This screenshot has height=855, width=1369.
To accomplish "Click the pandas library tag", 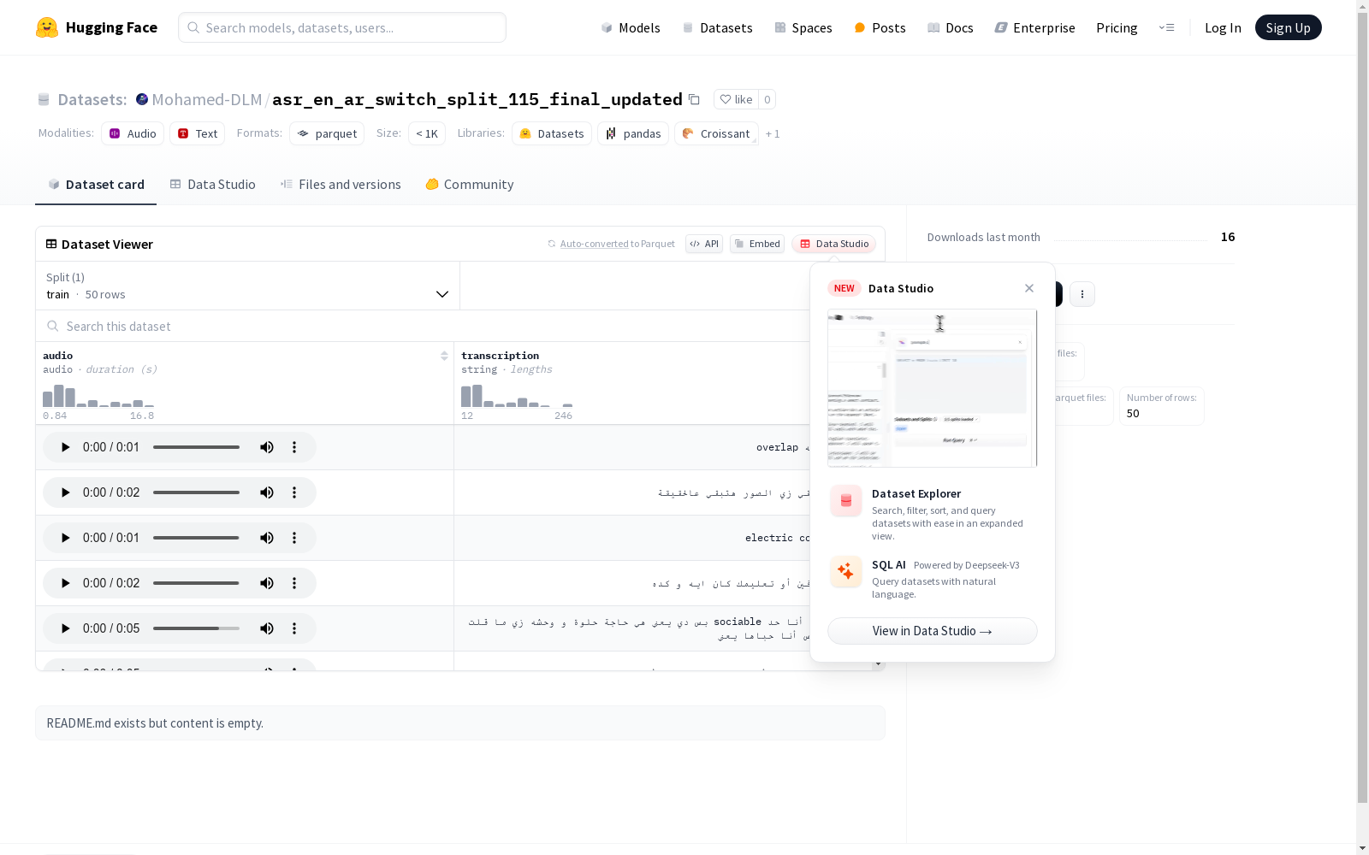I will [x=633, y=133].
